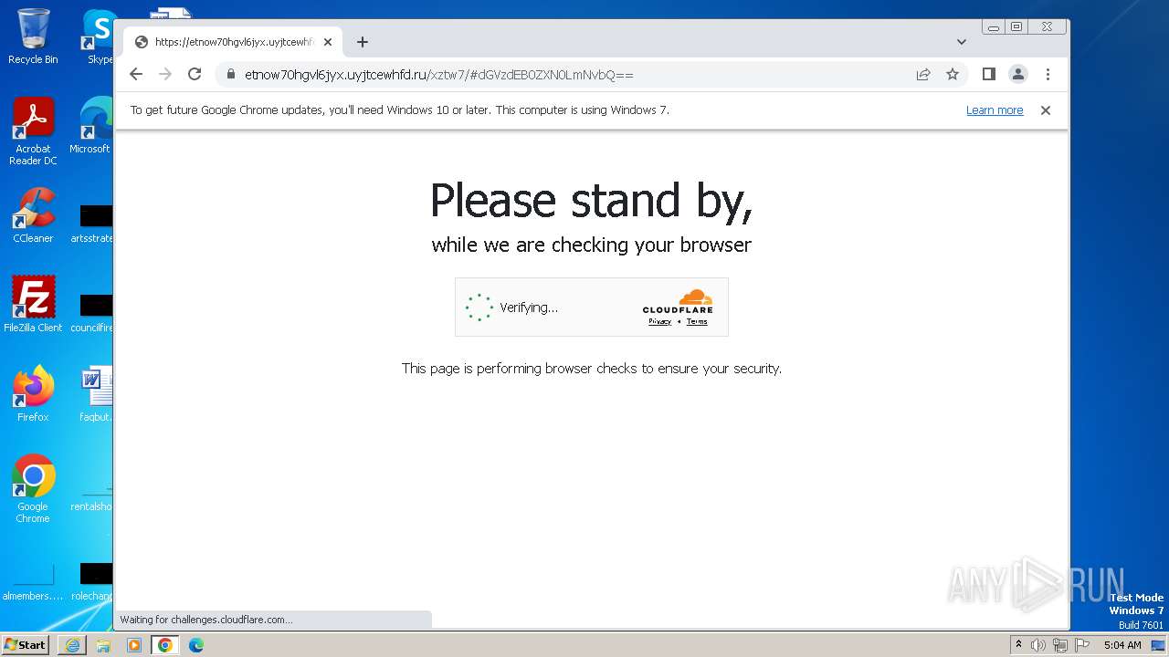Expand the tab search chevron
This screenshot has width=1169, height=657.
click(x=962, y=42)
